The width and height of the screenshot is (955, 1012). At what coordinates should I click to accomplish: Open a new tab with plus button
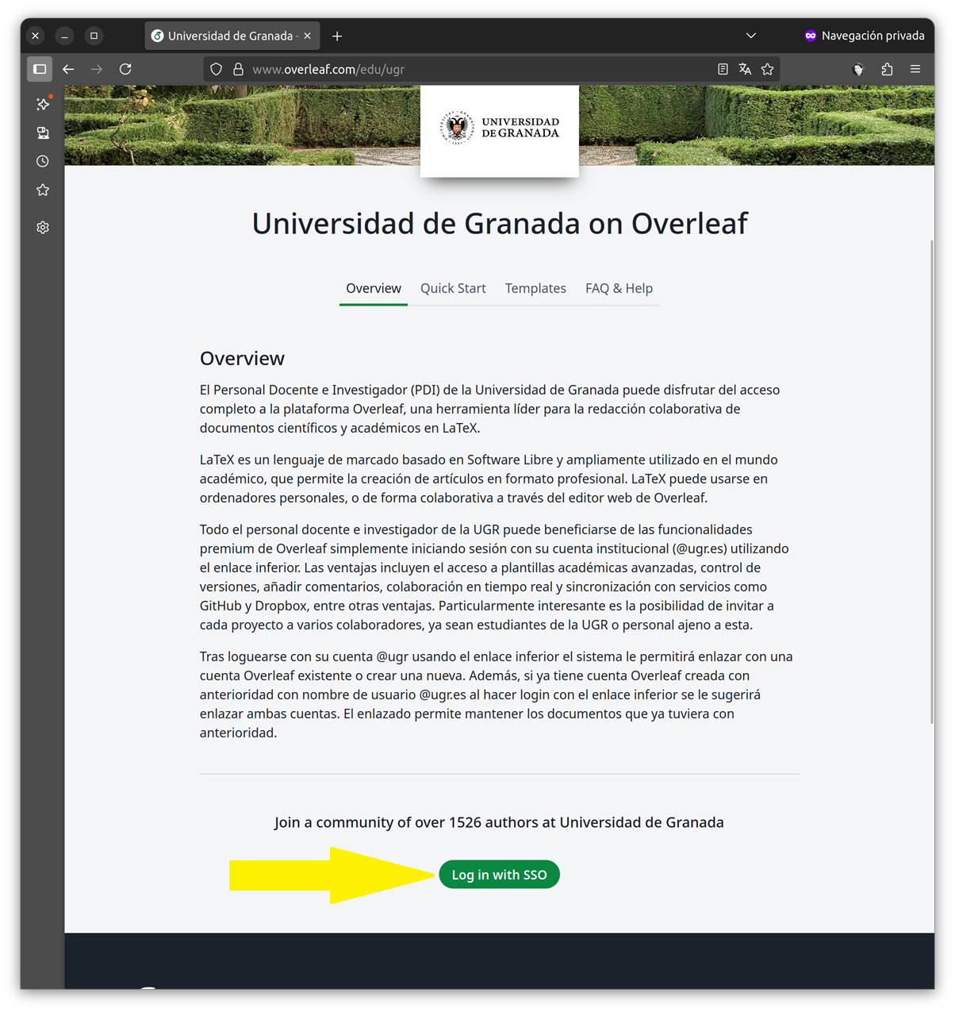337,36
